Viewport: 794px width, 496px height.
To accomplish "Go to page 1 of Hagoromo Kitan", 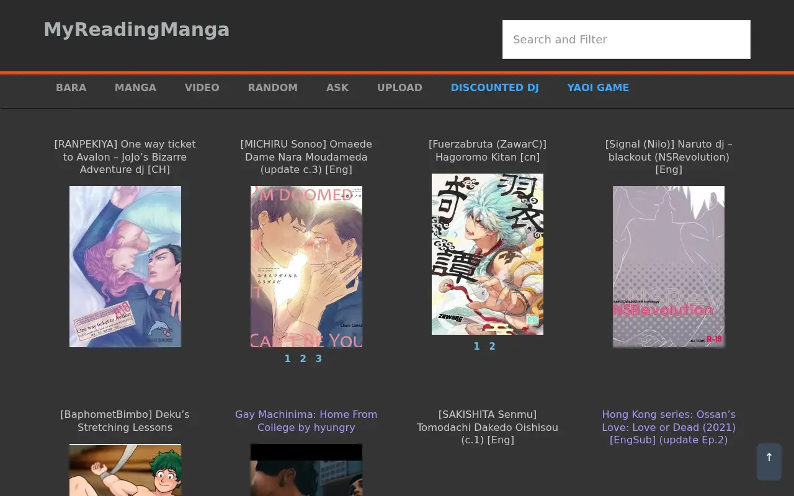I will click(477, 346).
